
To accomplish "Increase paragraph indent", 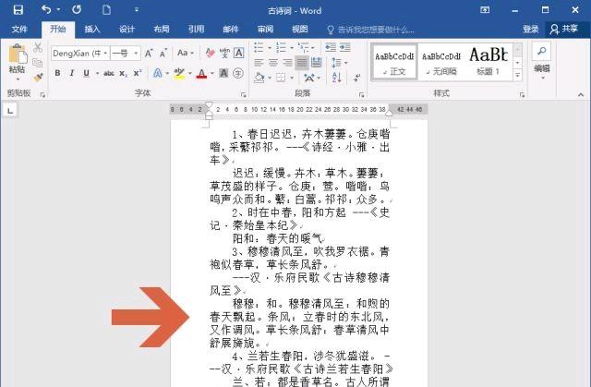I will point(344,47).
